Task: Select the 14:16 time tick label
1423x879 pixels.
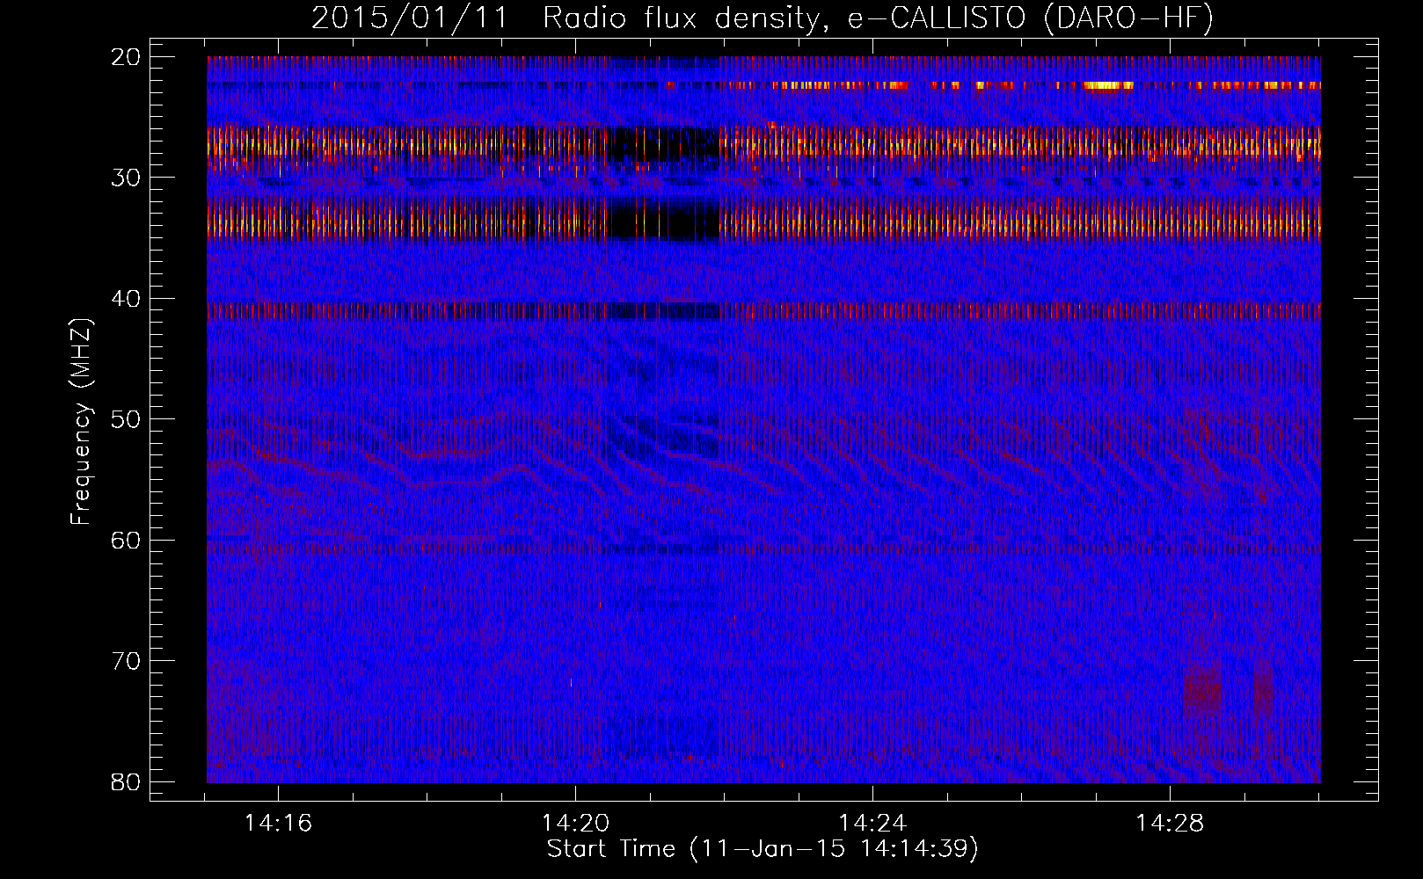Action: [x=278, y=824]
